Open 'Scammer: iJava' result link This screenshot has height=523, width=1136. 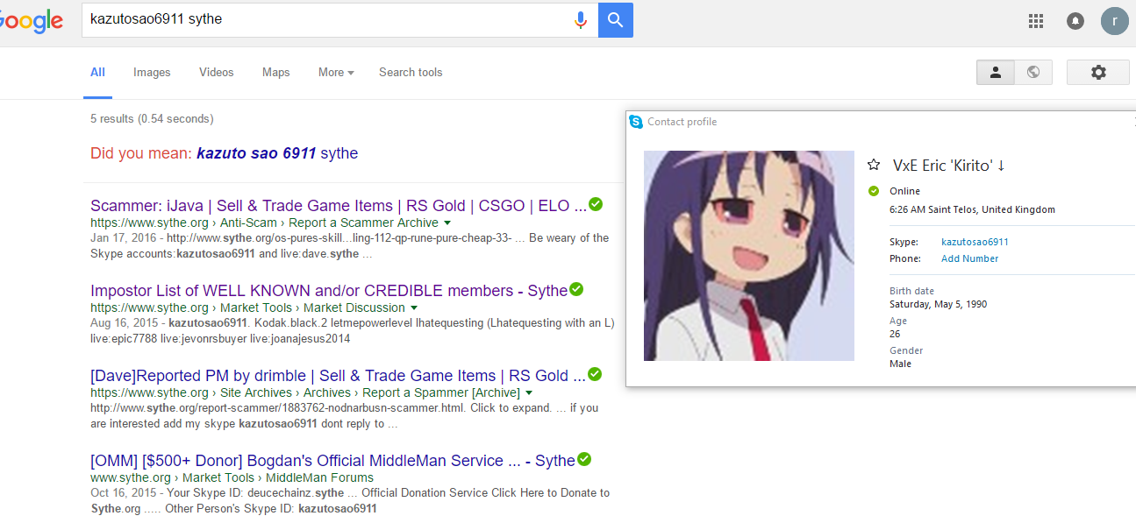(x=339, y=206)
